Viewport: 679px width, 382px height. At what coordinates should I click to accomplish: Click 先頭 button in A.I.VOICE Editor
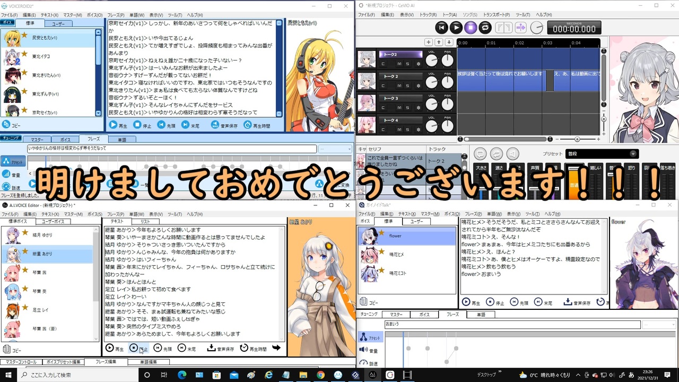click(163, 349)
